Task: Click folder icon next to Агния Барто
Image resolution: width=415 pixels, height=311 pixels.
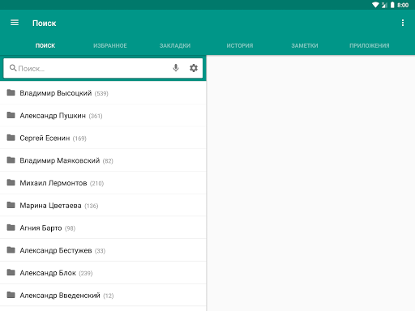Action: click(11, 228)
